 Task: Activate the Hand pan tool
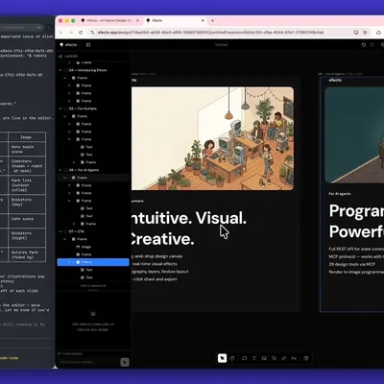tap(232, 358)
